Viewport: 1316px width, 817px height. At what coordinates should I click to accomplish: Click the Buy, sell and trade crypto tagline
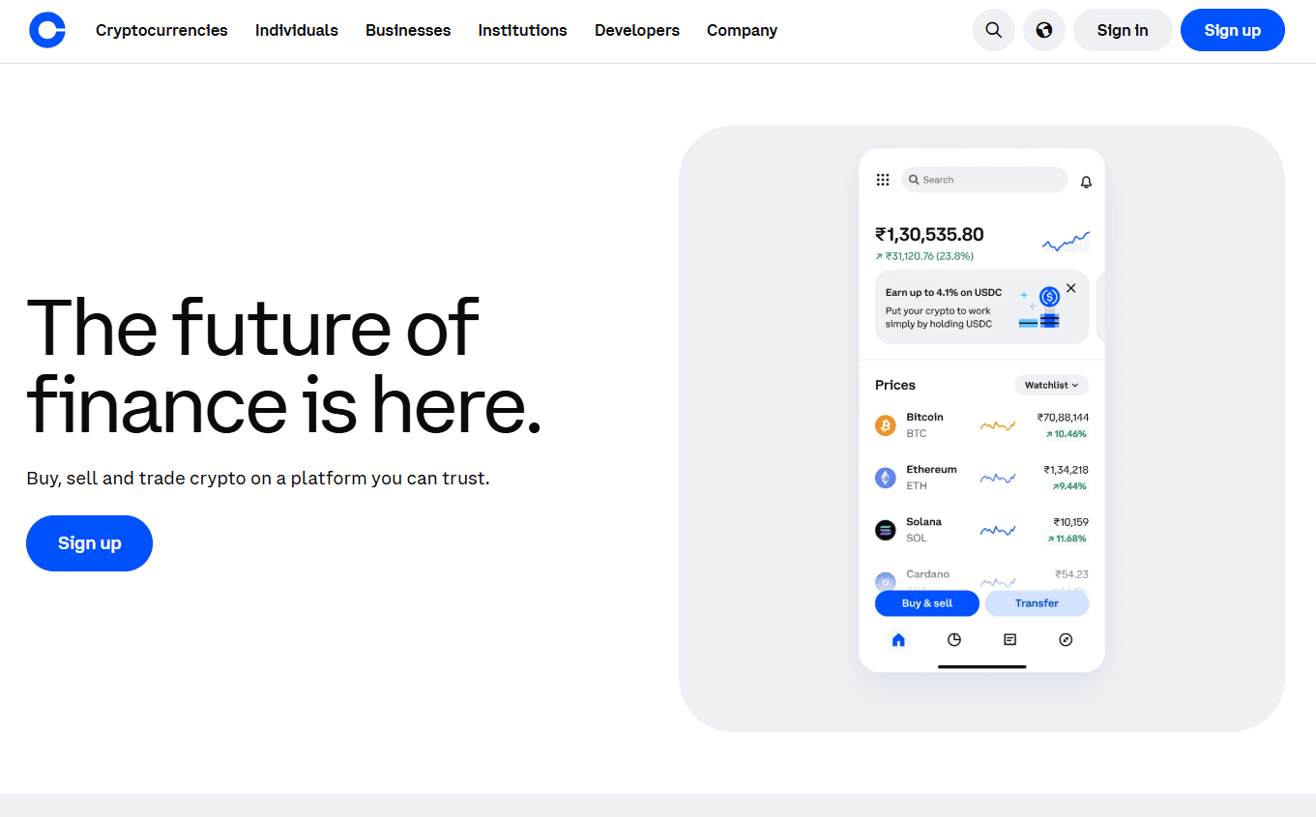point(258,479)
